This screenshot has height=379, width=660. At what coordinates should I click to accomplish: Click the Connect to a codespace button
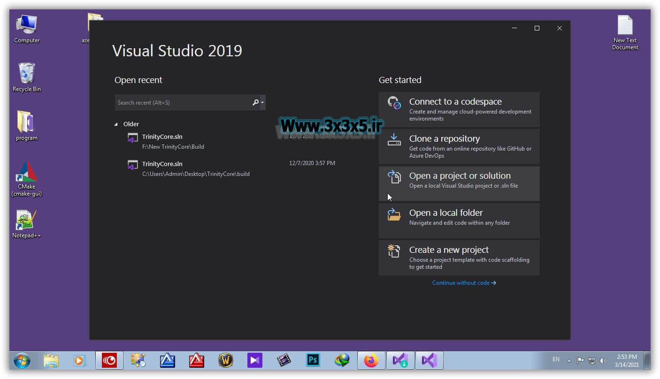(x=459, y=109)
